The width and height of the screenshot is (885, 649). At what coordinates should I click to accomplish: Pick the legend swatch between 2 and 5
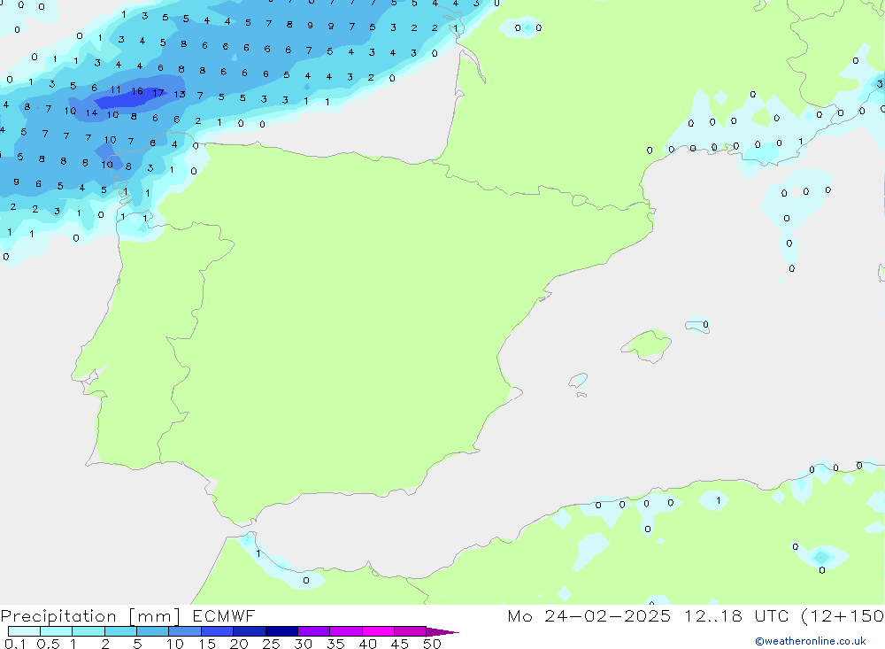[120, 631]
